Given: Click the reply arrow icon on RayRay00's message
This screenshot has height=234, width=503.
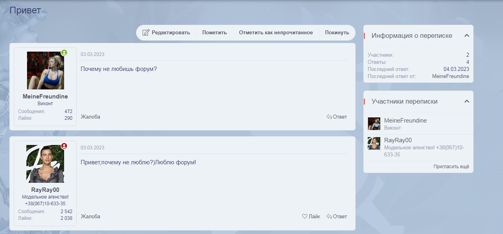Looking at the screenshot, I should coord(329,216).
